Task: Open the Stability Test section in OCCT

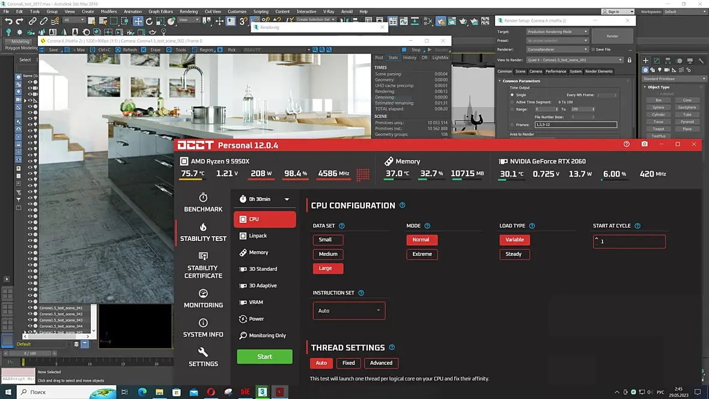Action: [x=203, y=232]
